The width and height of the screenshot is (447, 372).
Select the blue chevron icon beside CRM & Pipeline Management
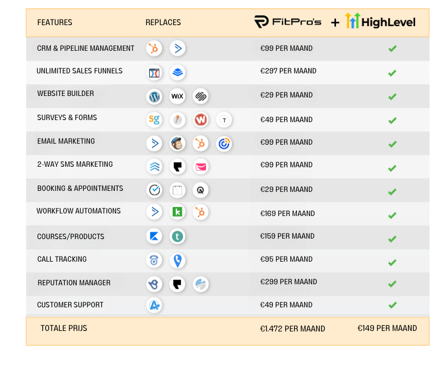177,48
